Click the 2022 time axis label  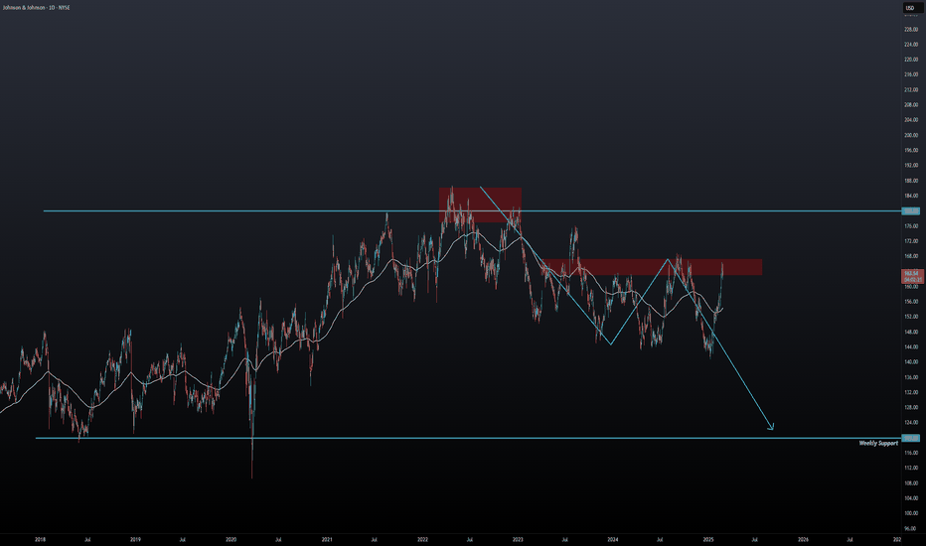(x=422, y=539)
